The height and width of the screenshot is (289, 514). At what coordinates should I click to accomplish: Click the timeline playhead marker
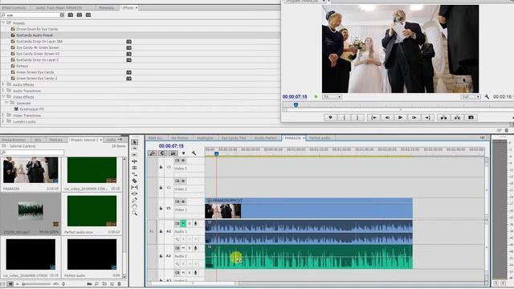pyautogui.click(x=216, y=153)
